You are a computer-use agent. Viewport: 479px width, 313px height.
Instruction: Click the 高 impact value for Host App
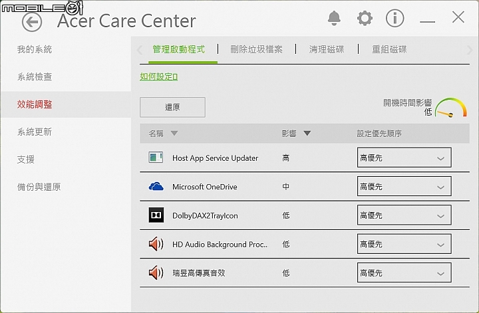click(285, 158)
